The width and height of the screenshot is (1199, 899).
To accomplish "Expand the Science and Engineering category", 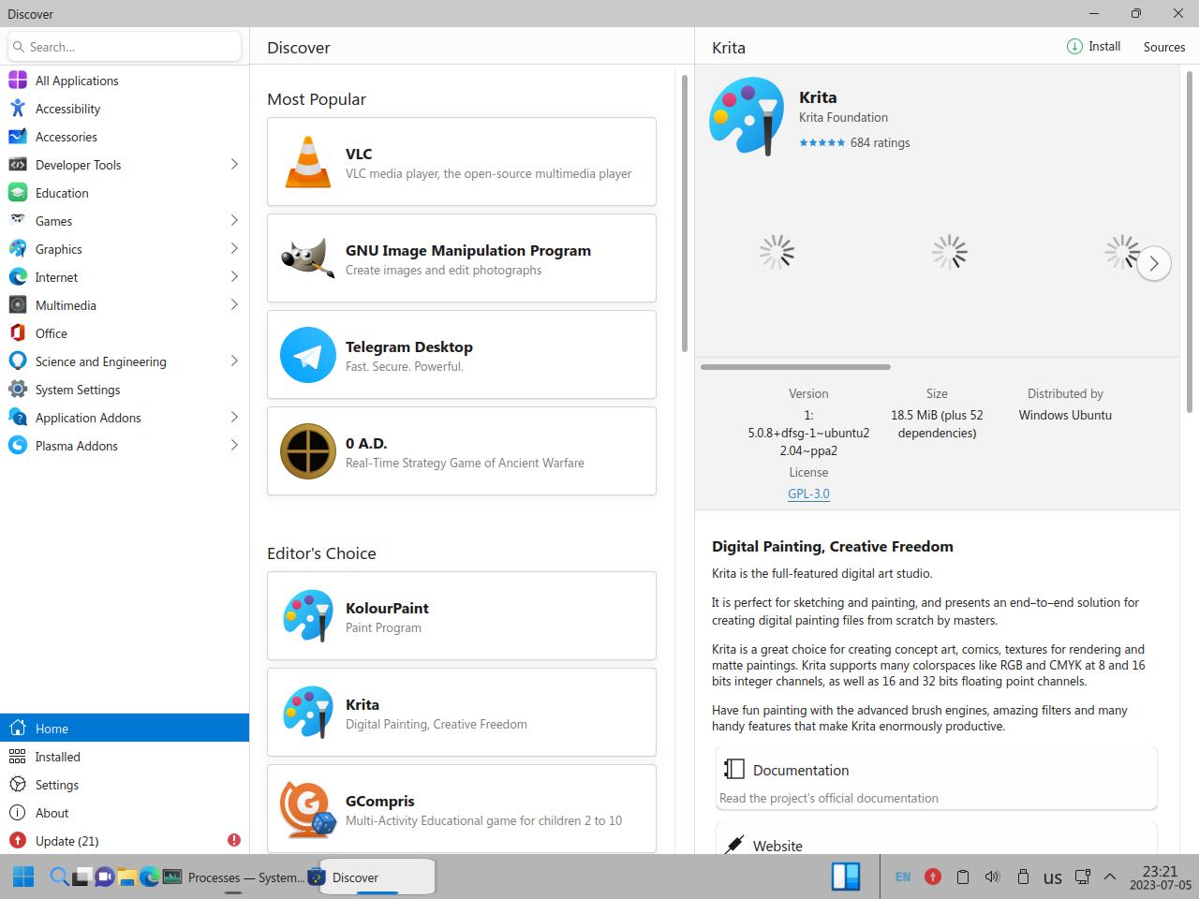I will click(234, 361).
